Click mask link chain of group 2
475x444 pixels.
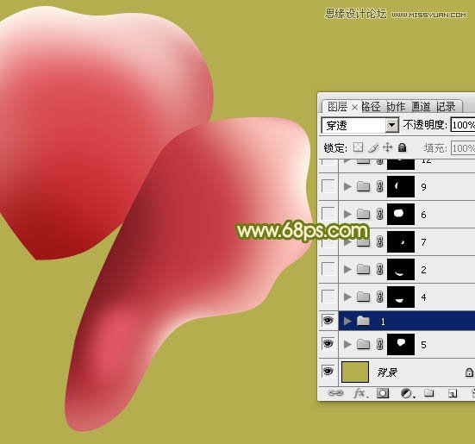[x=379, y=269]
